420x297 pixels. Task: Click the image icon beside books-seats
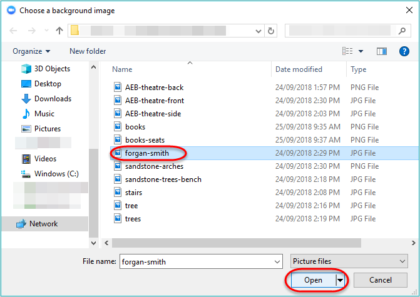tap(118, 139)
